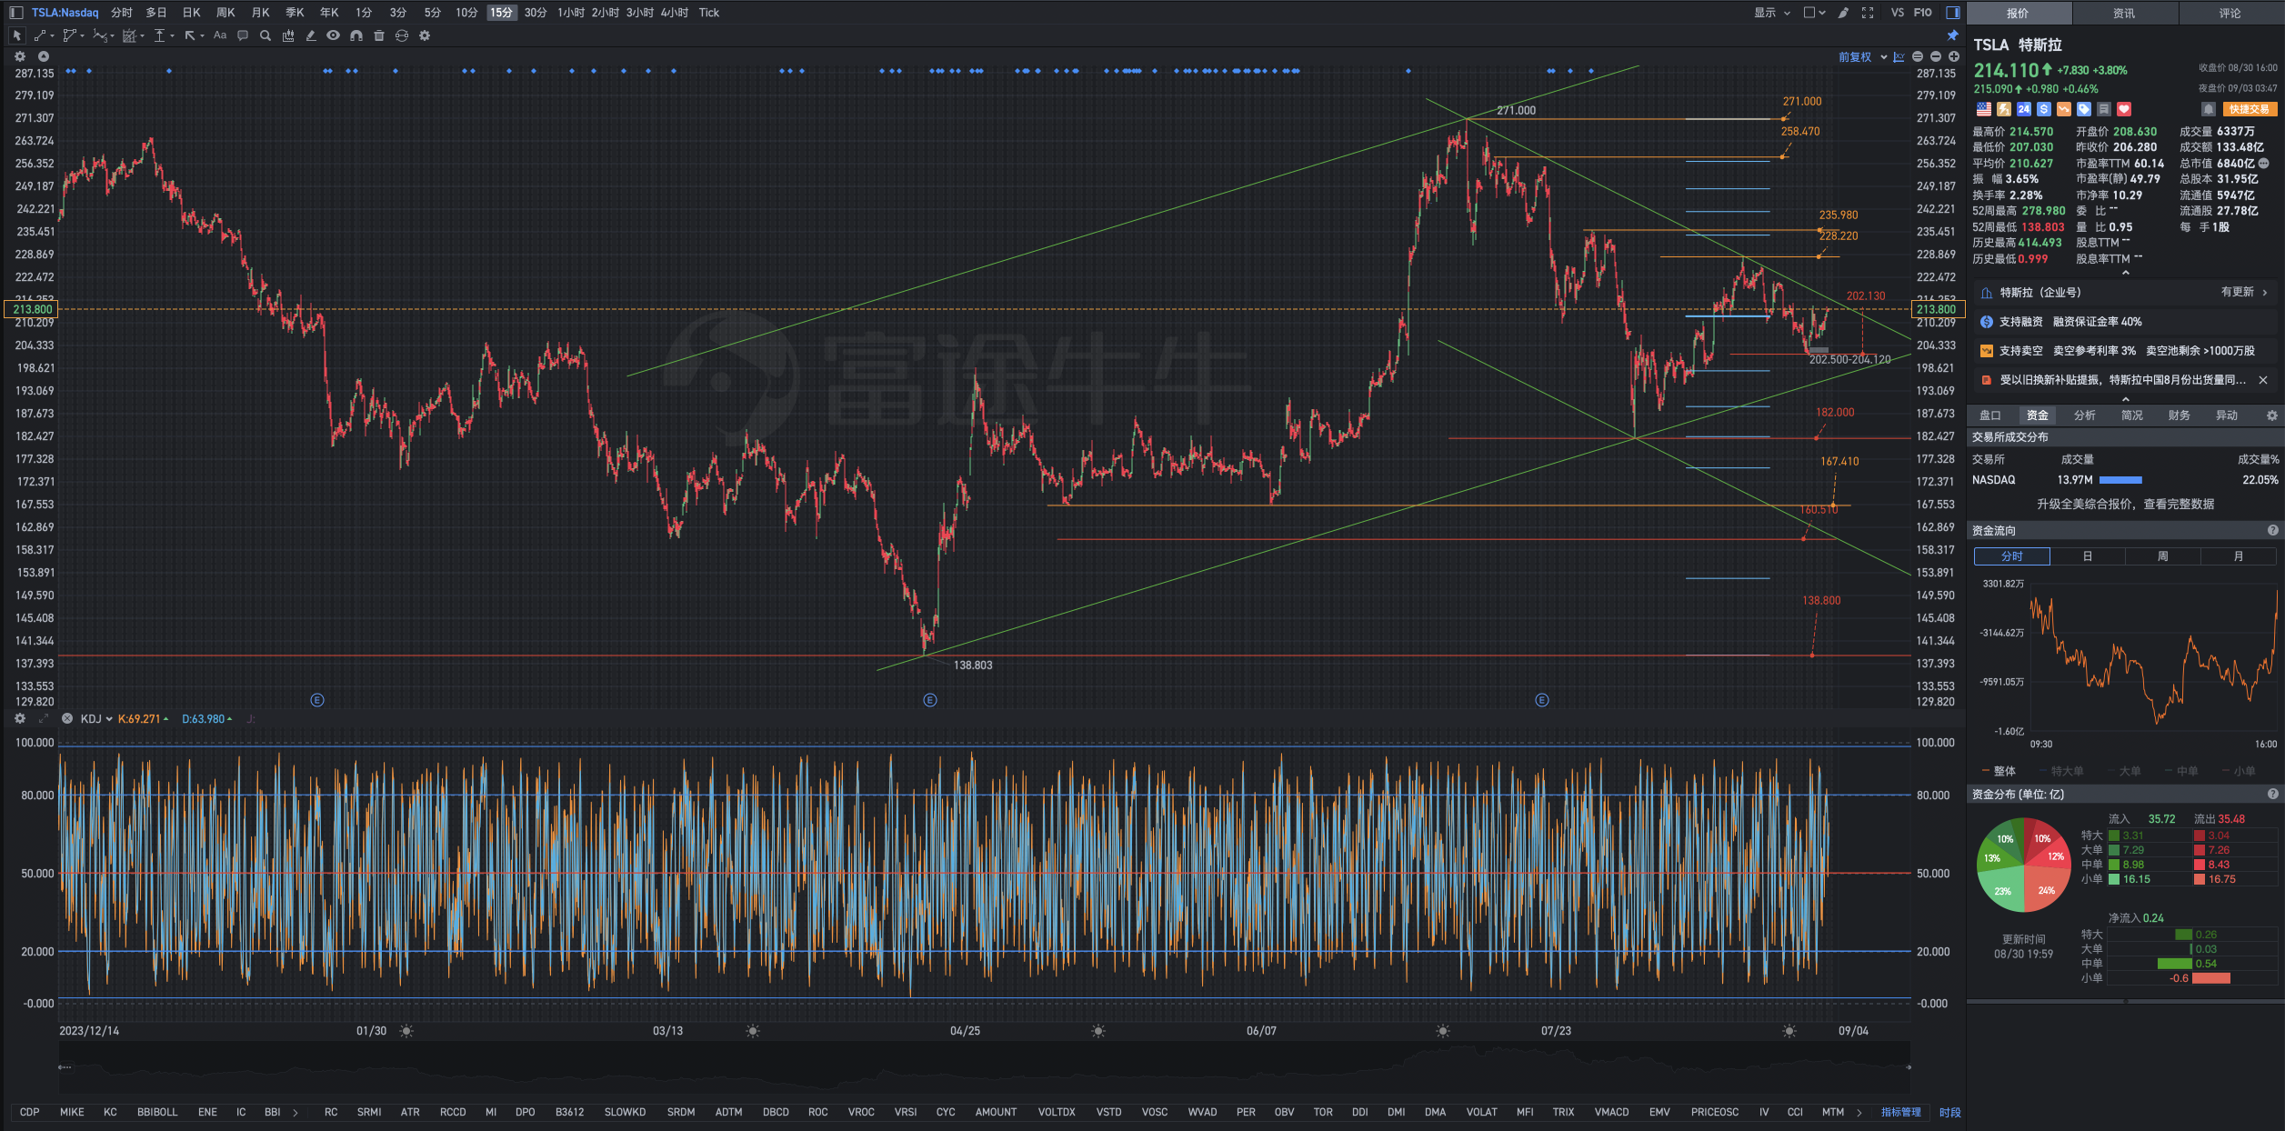The image size is (2285, 1131).
Task: Open the KDJ indicator selector dropdown
Action: pyautogui.click(x=96, y=719)
